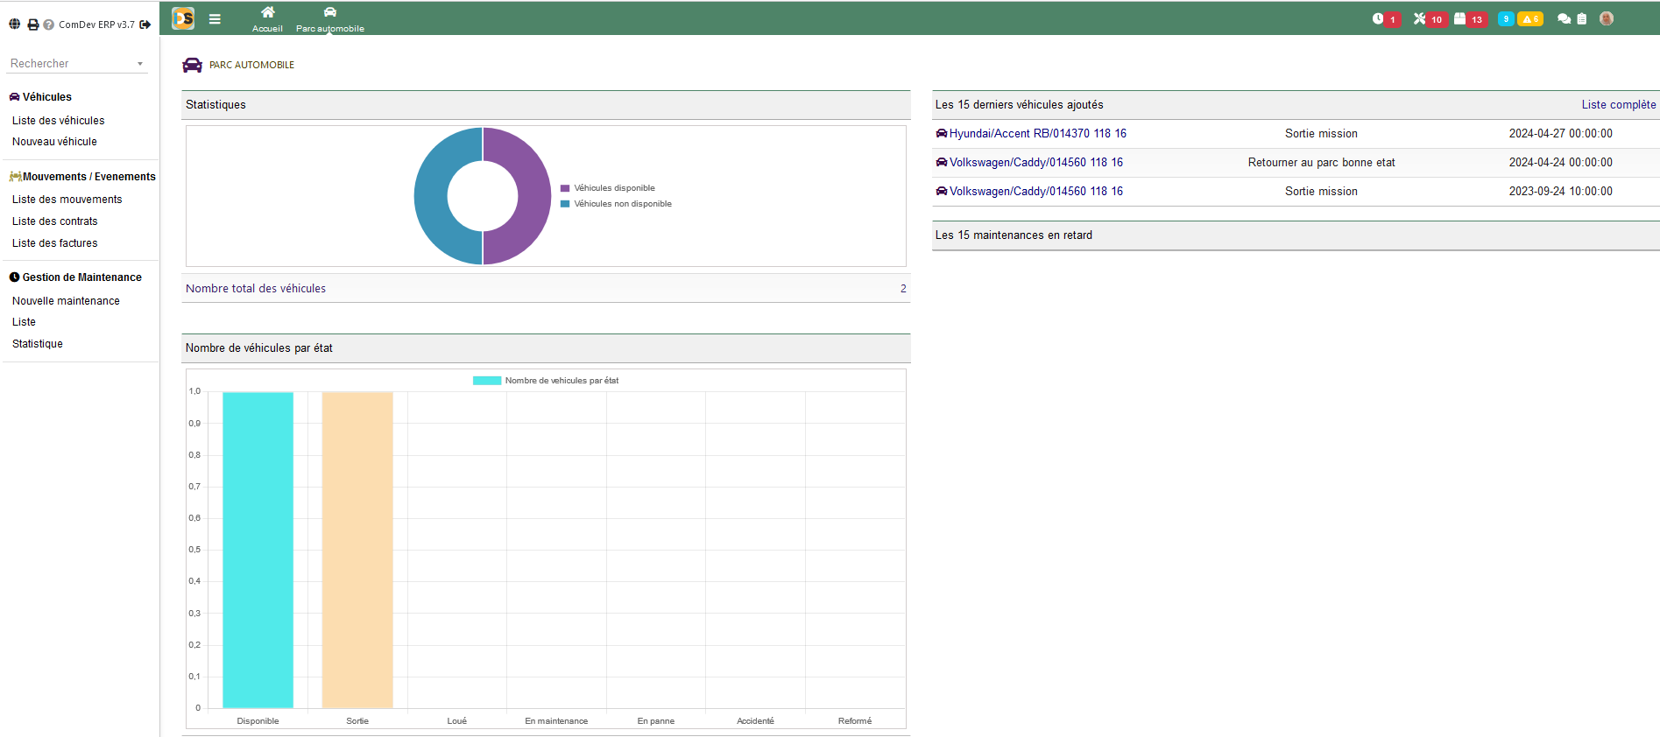
Task: Click 'En maintenance' axis label
Action: pos(556,721)
